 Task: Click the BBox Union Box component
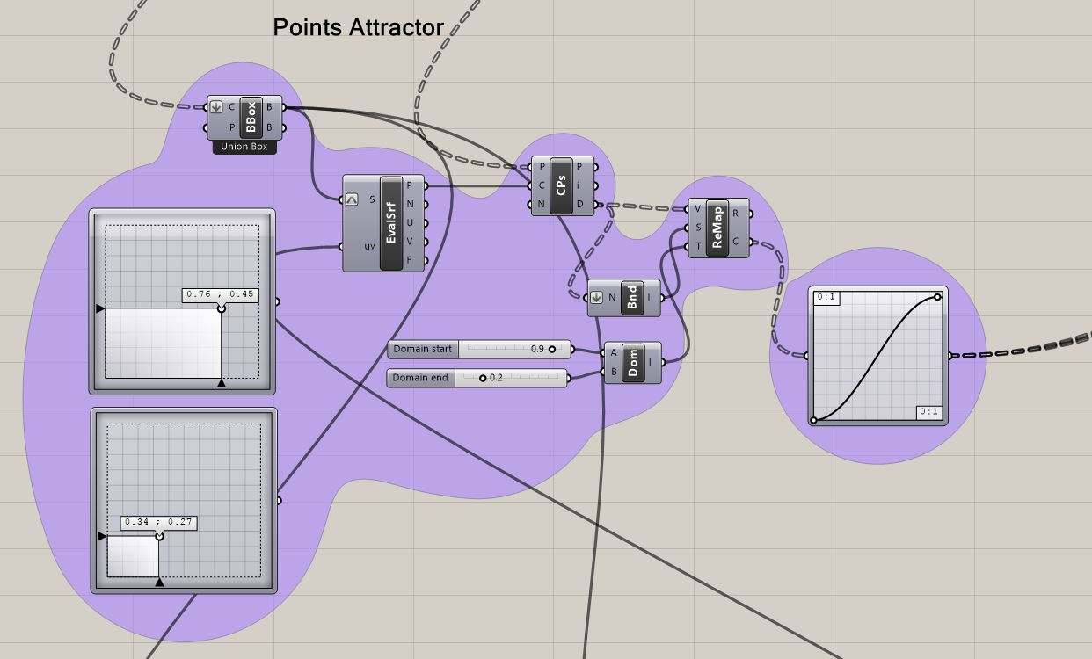click(x=251, y=118)
